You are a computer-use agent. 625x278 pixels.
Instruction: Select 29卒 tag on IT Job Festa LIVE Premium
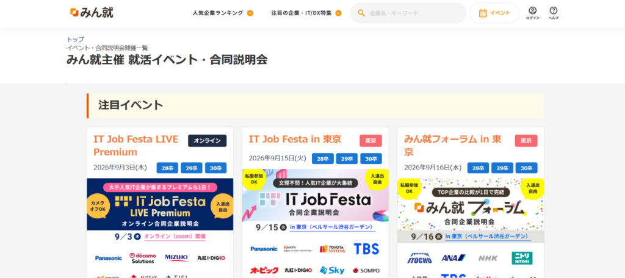192,168
